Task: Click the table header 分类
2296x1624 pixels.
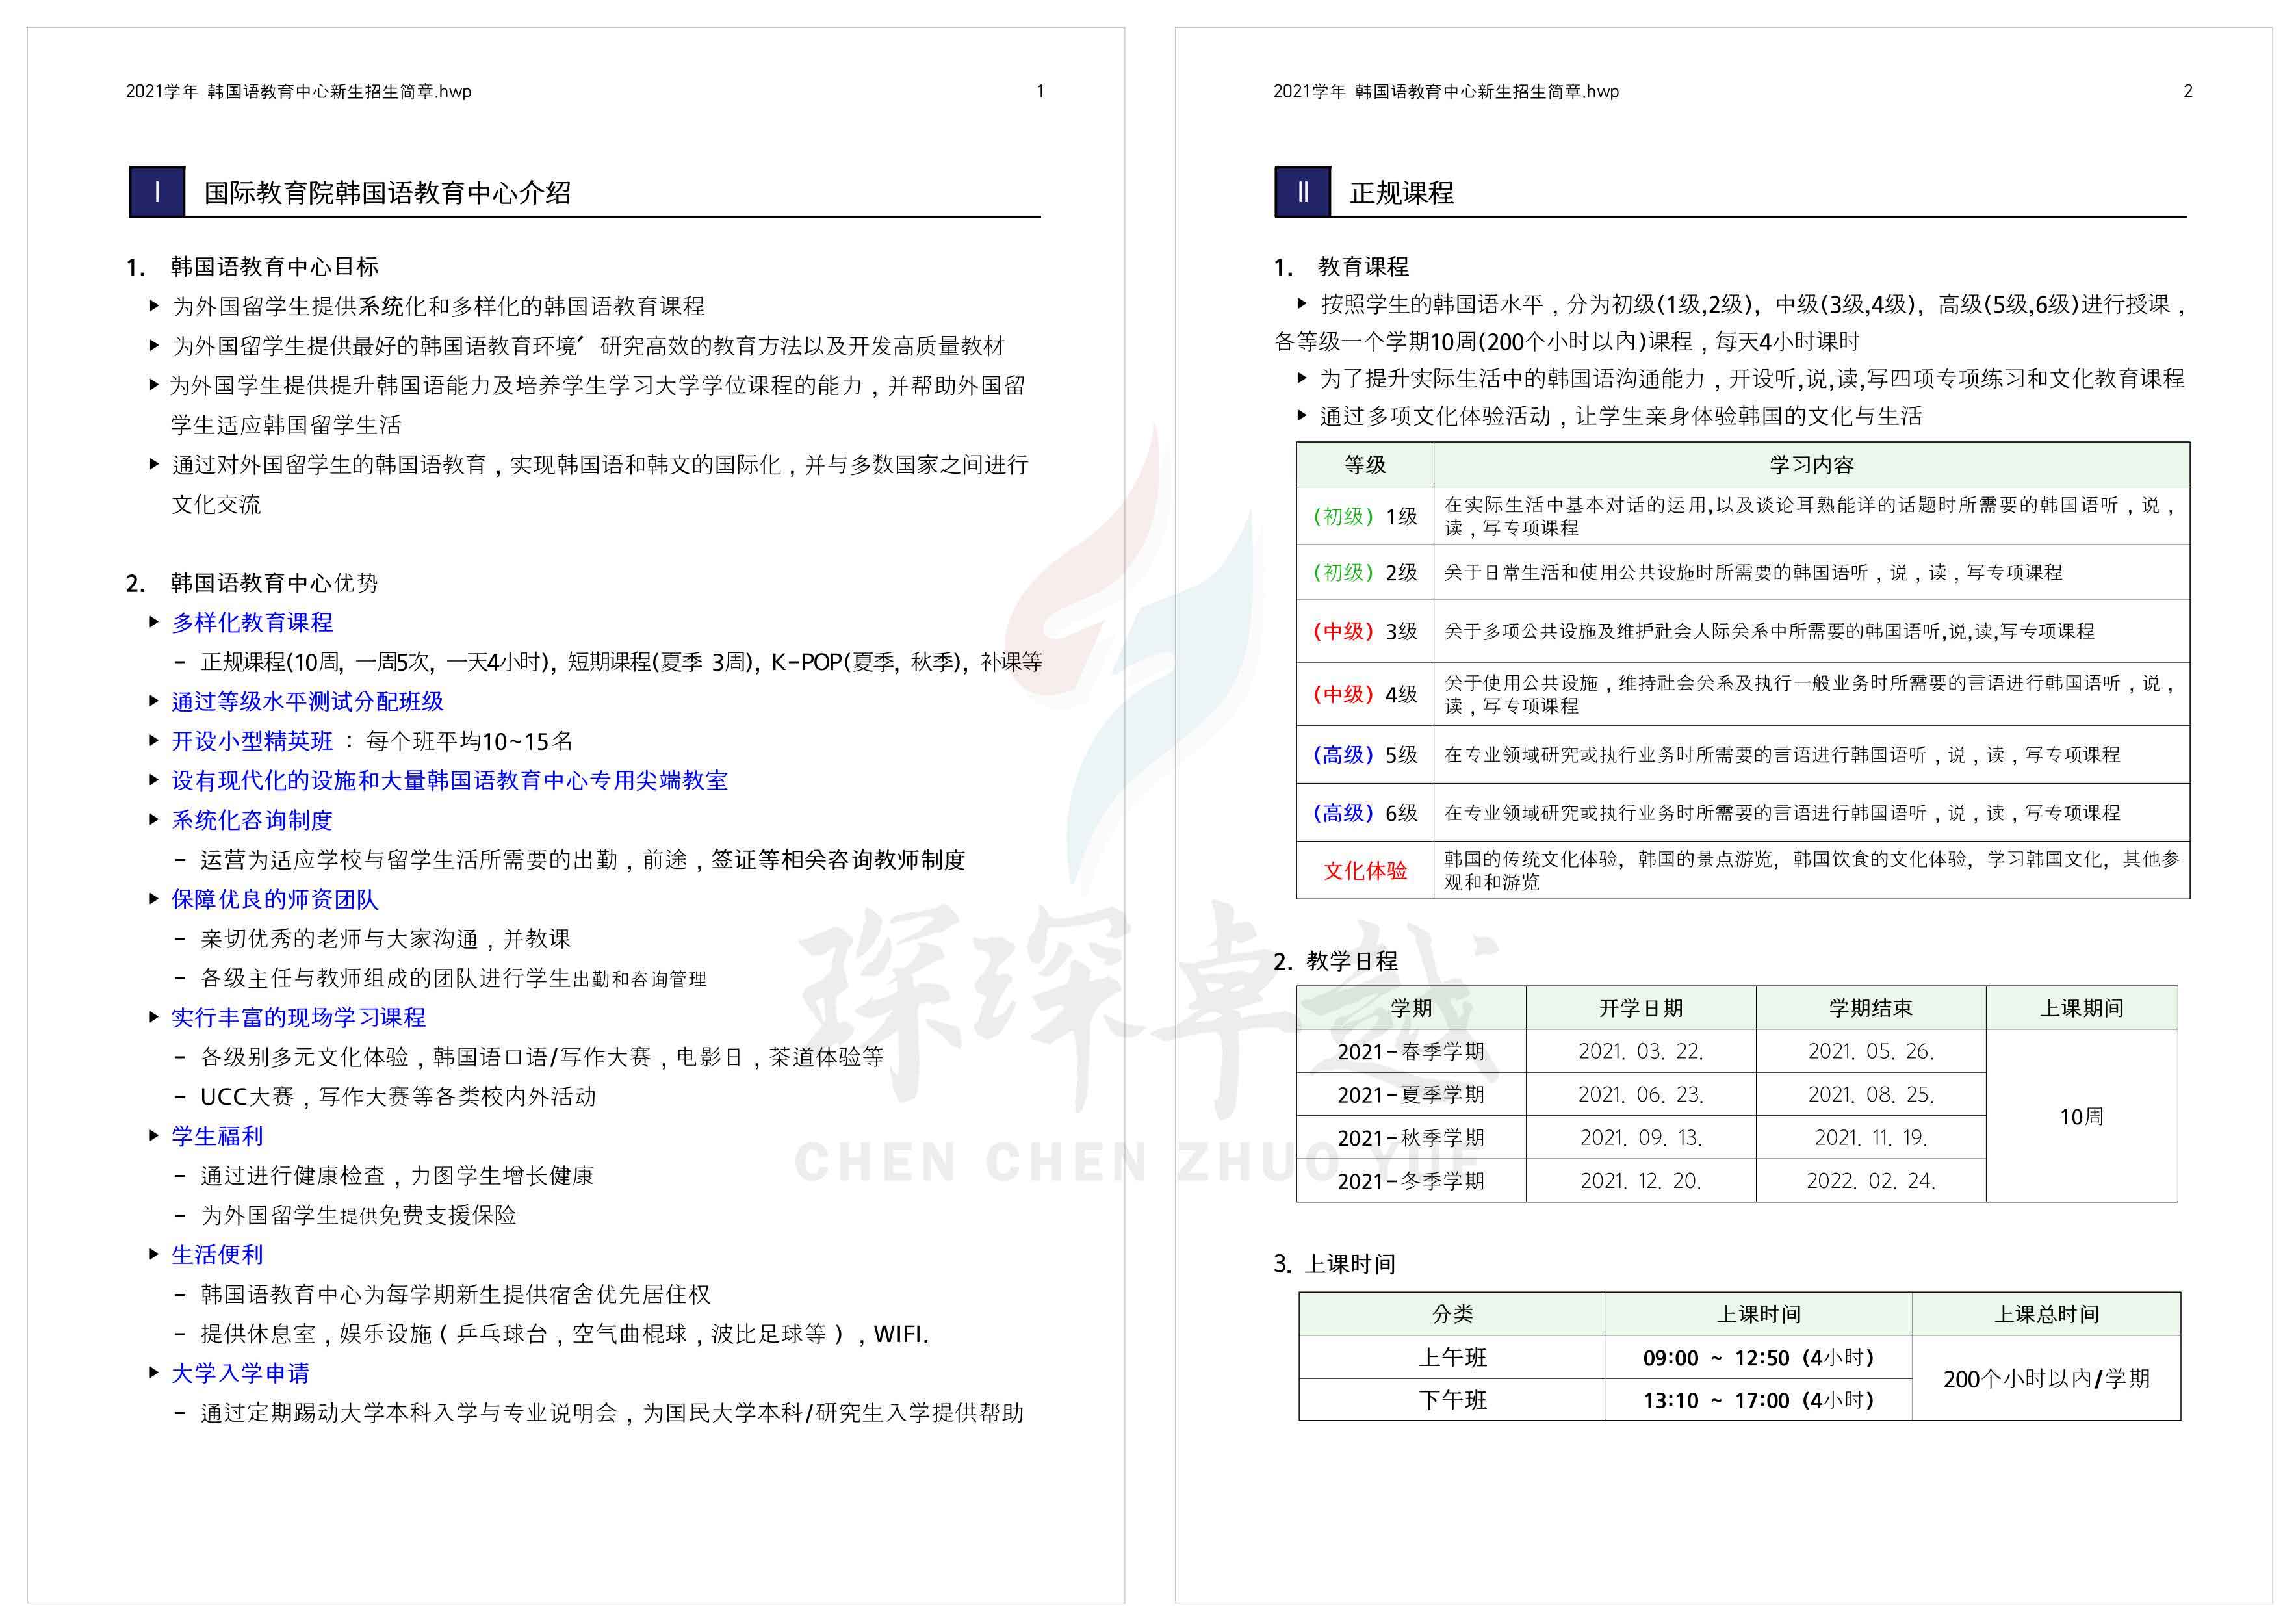Action: pyautogui.click(x=1453, y=1314)
